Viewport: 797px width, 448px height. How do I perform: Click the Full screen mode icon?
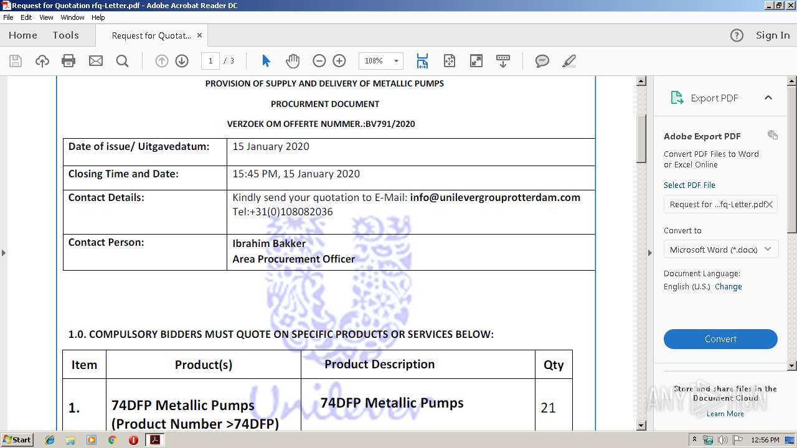click(476, 61)
